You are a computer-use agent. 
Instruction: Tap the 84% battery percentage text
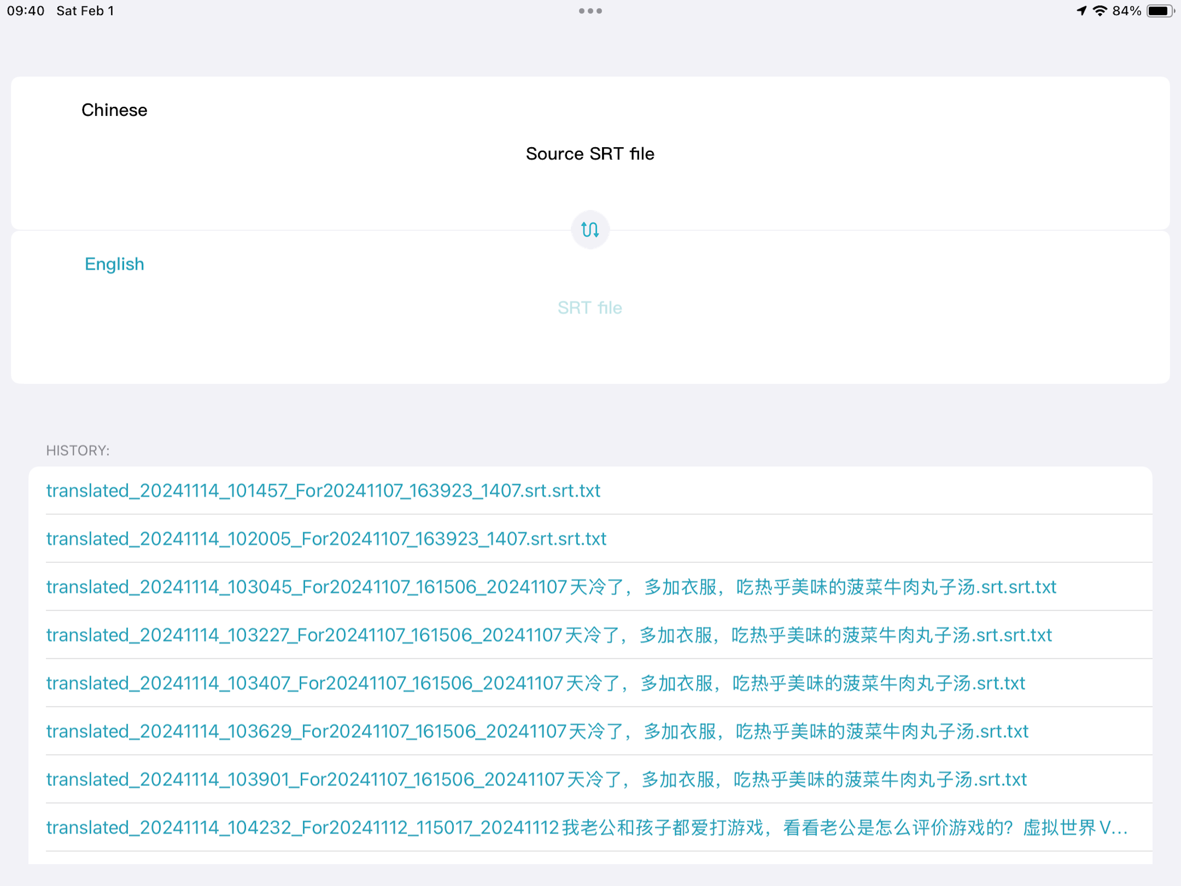click(1126, 11)
